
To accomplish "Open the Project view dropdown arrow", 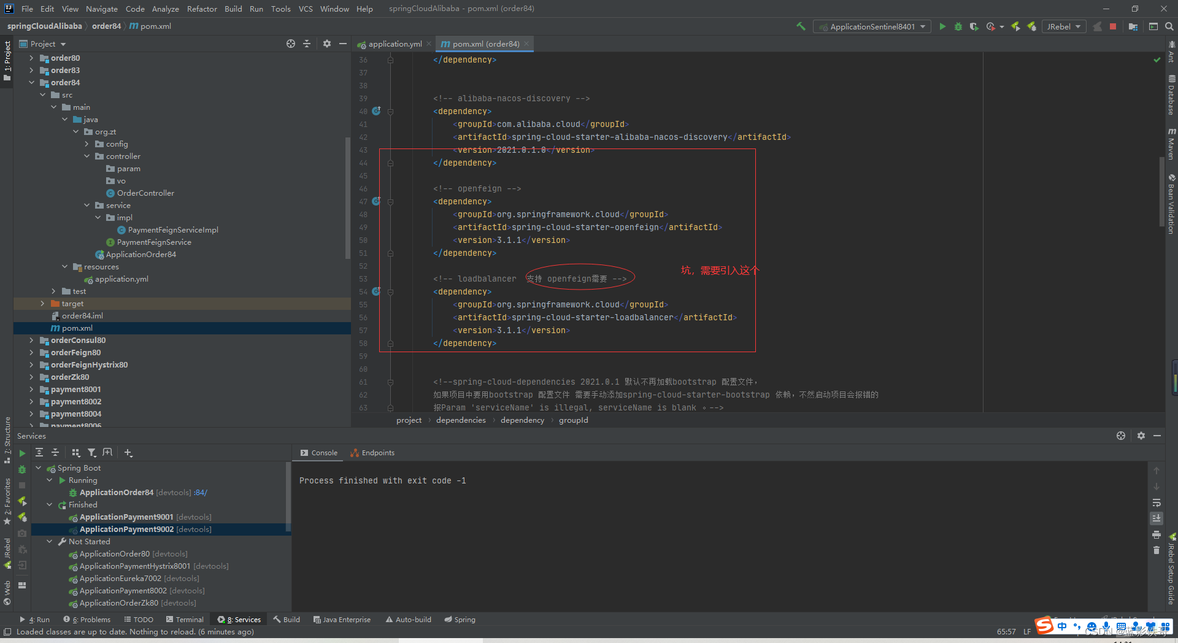I will point(63,44).
